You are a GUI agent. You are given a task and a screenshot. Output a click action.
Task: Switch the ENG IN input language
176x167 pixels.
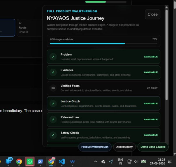120,161
